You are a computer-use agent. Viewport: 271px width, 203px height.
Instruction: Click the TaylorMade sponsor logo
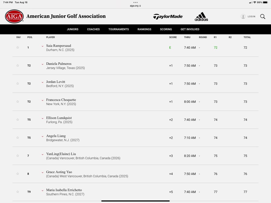point(168,16)
